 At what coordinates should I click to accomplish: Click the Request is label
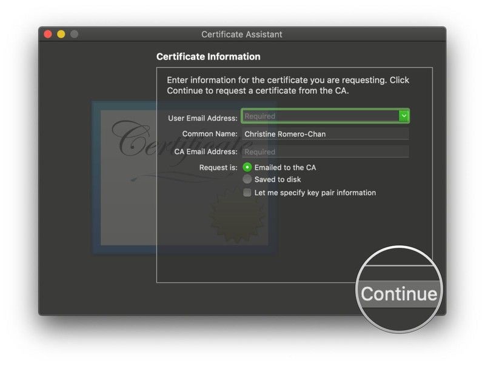tap(218, 167)
